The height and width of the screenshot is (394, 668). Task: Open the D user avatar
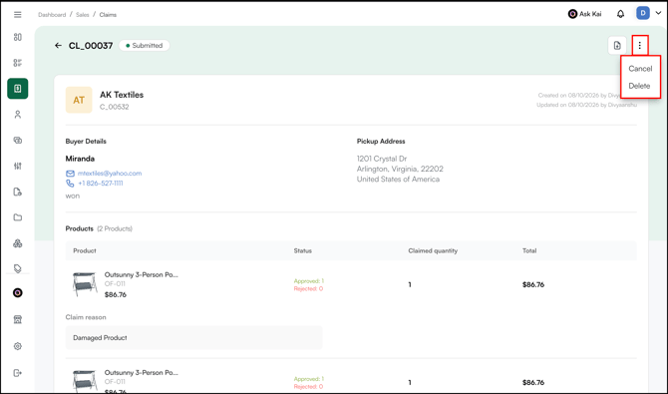click(643, 13)
